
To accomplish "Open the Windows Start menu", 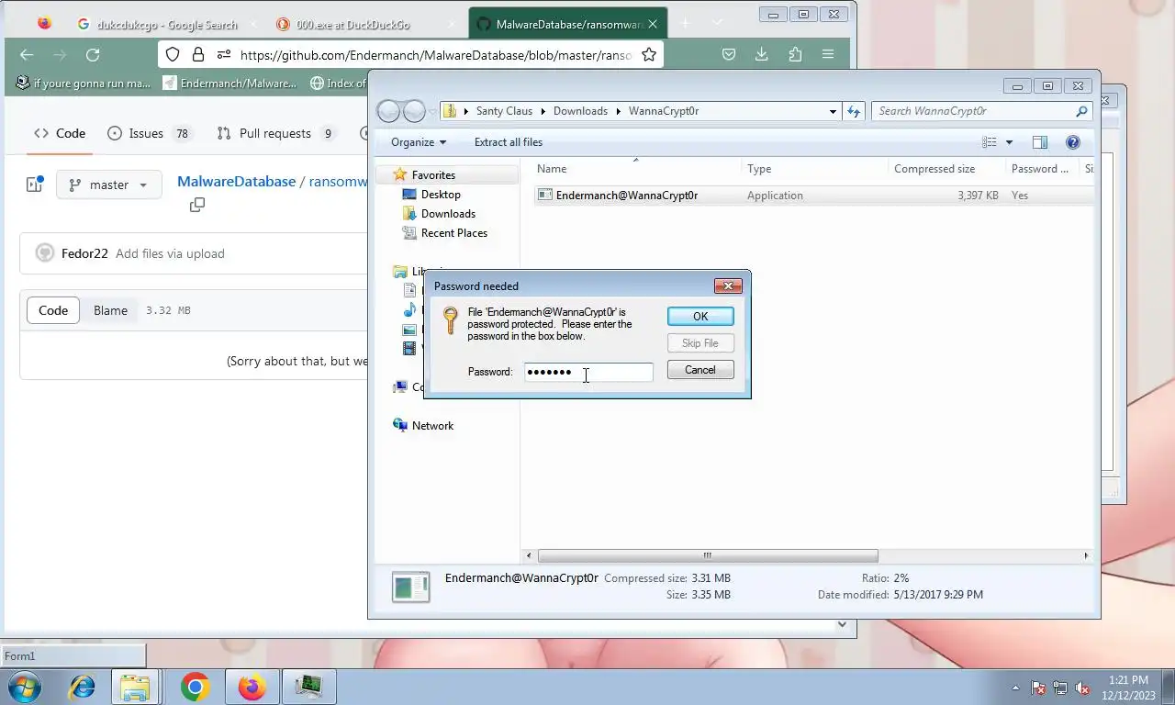I will [24, 687].
